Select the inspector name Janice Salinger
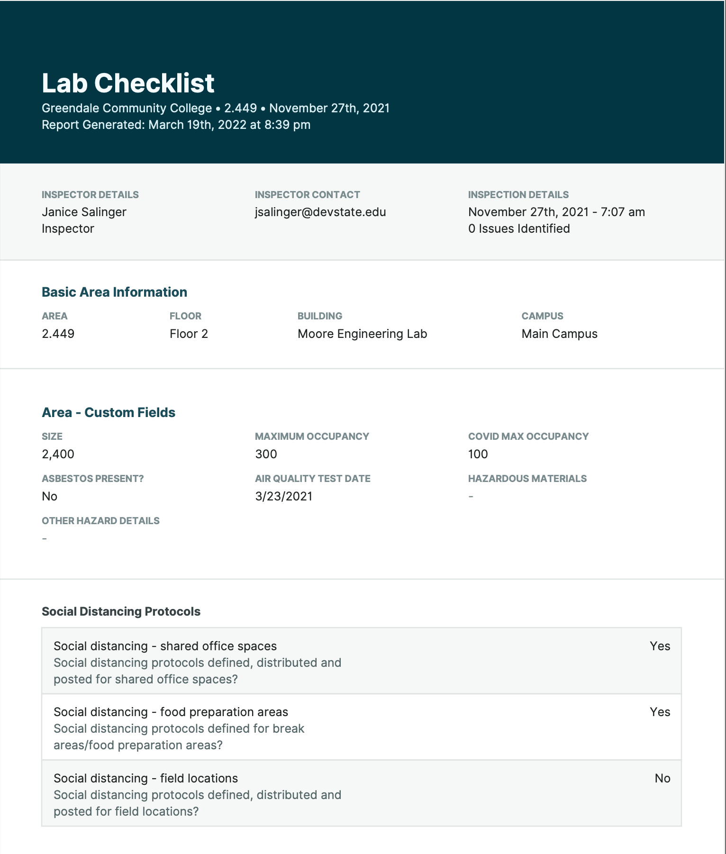This screenshot has width=726, height=854. [84, 212]
